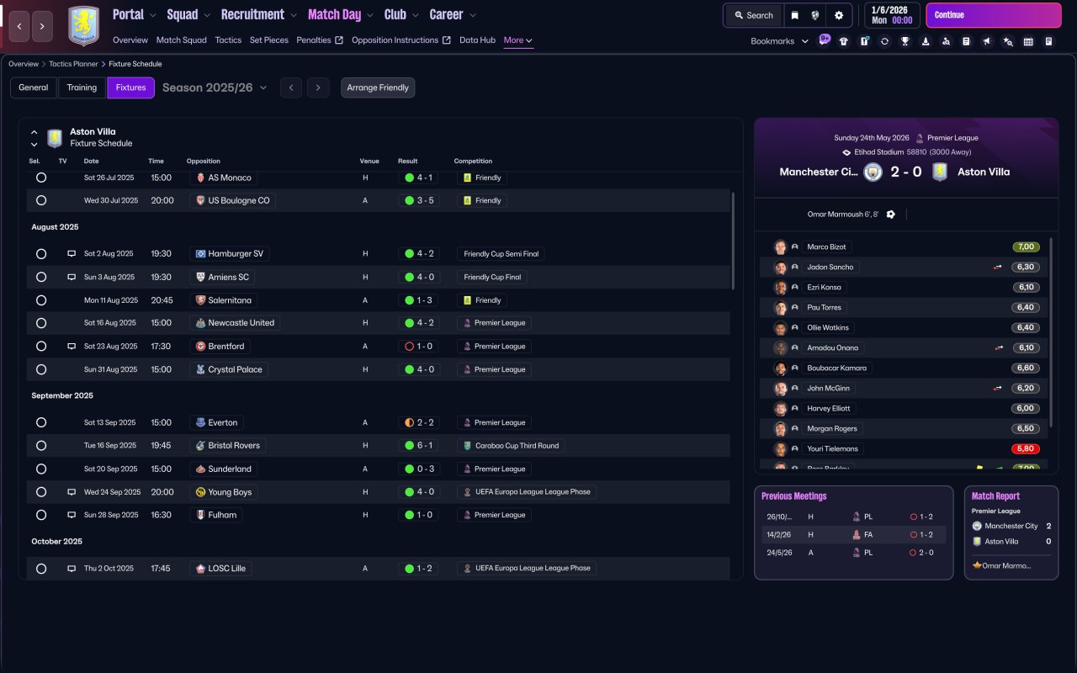Click the fixture list vertical scrollbar
This screenshot has height=673, width=1077.
[x=734, y=240]
